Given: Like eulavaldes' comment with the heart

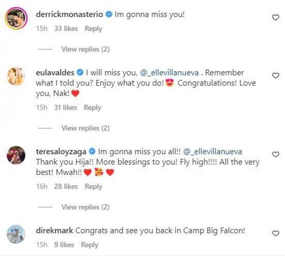Looking at the screenshot, I should (x=276, y=76).
